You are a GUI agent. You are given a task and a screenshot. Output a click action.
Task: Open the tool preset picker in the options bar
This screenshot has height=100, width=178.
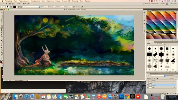click(3, 7)
